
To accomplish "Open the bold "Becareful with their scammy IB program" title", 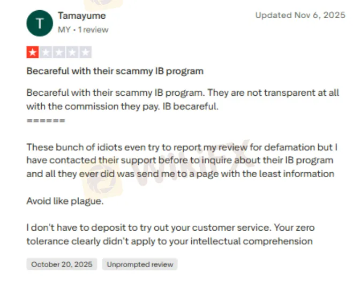I will click(x=115, y=71).
